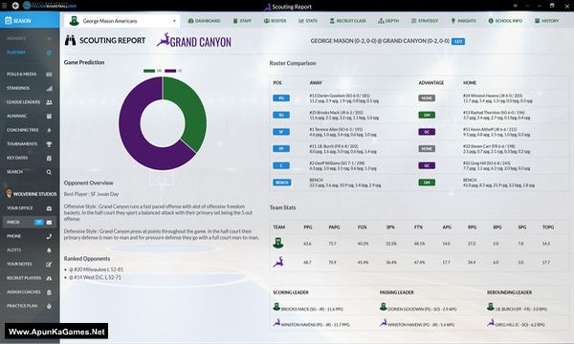Open the Strategy tab
The image size is (574, 344).
click(x=425, y=21)
